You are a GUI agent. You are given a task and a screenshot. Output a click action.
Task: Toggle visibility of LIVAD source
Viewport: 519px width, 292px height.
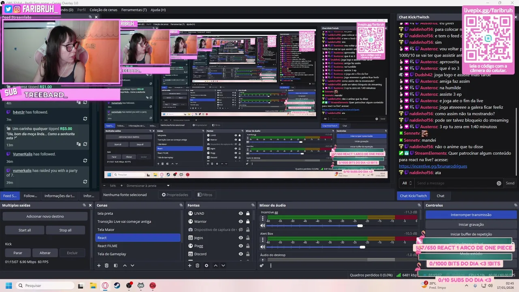[241, 213]
